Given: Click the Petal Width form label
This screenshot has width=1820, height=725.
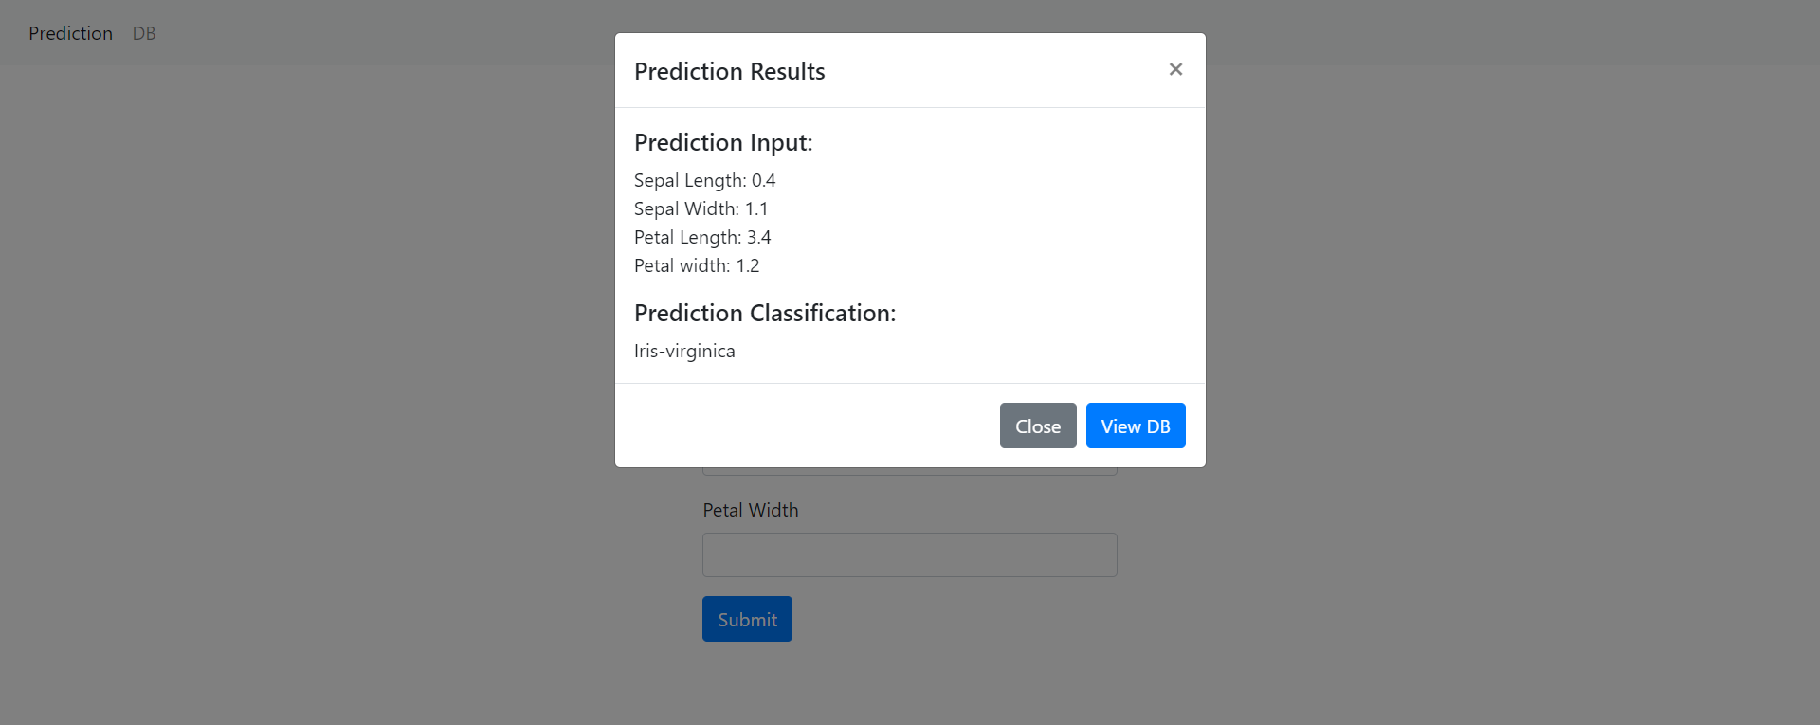Looking at the screenshot, I should pyautogui.click(x=750, y=509).
